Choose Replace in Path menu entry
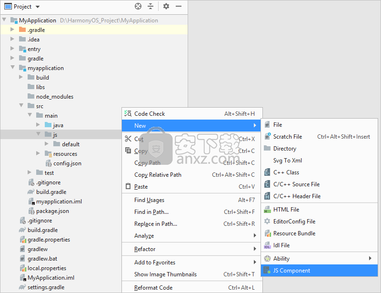This screenshot has width=381, height=293. [x=192, y=224]
